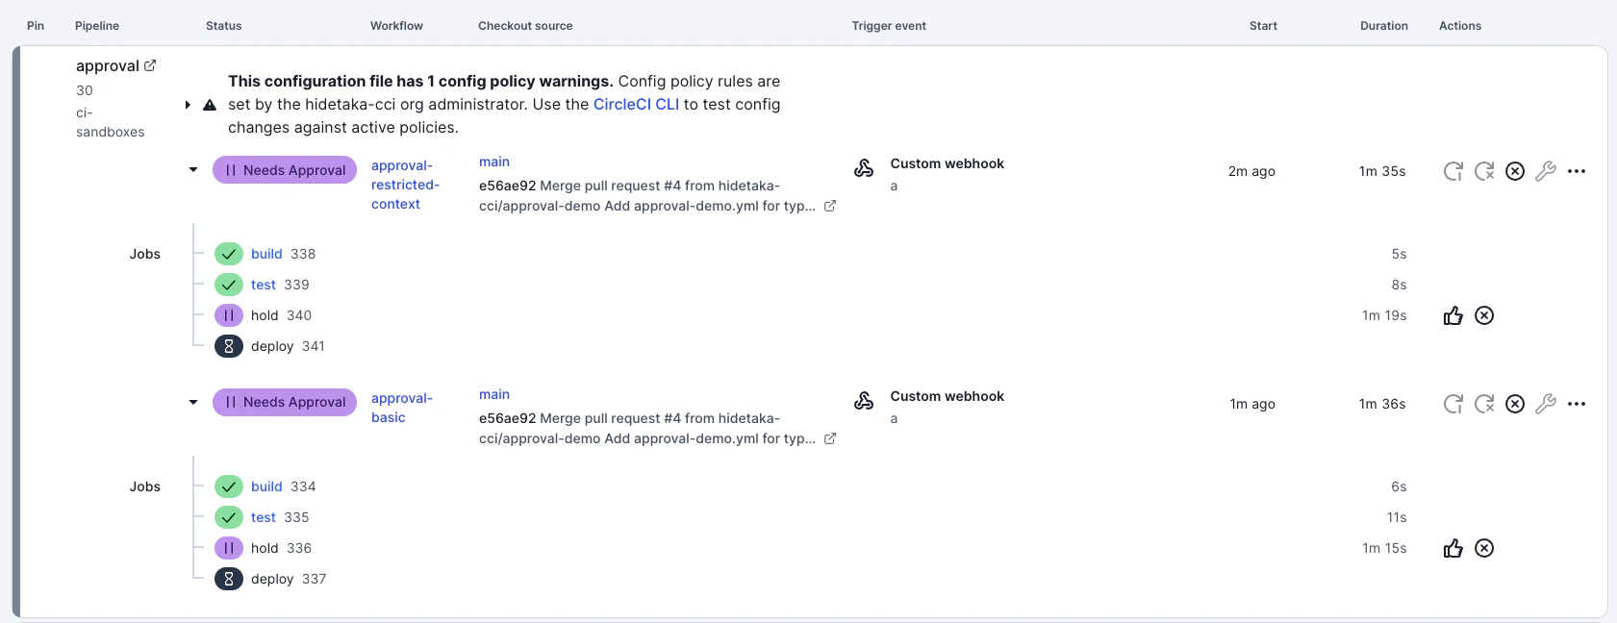The width and height of the screenshot is (1617, 623).
Task: Click success status icon for test 339
Action: point(229,285)
